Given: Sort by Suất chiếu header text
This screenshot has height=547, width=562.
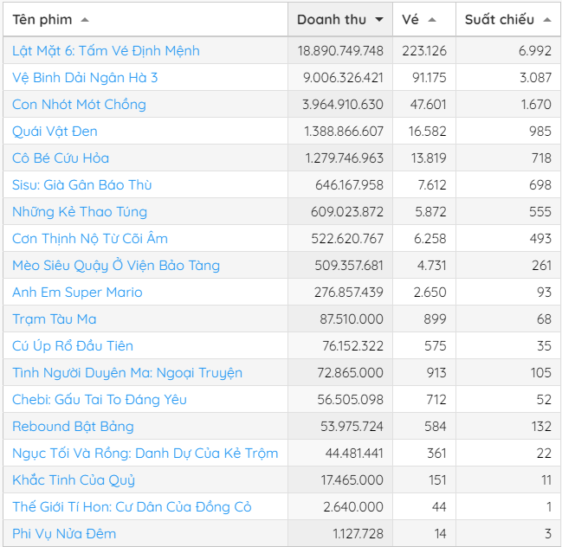Looking at the screenshot, I should 499,20.
